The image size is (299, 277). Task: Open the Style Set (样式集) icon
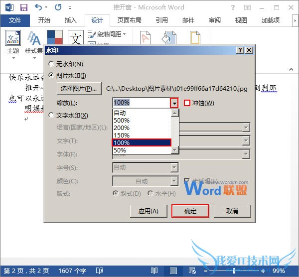point(34,44)
